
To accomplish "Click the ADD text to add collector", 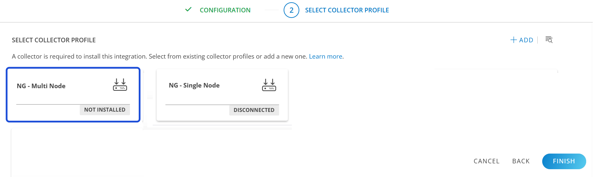I will point(526,40).
